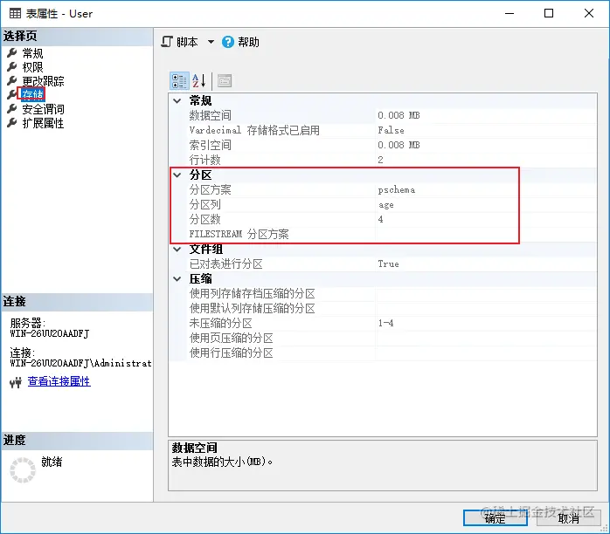Select the 使用默认列存储压缩的分区 row
610x534 pixels.
(392, 308)
